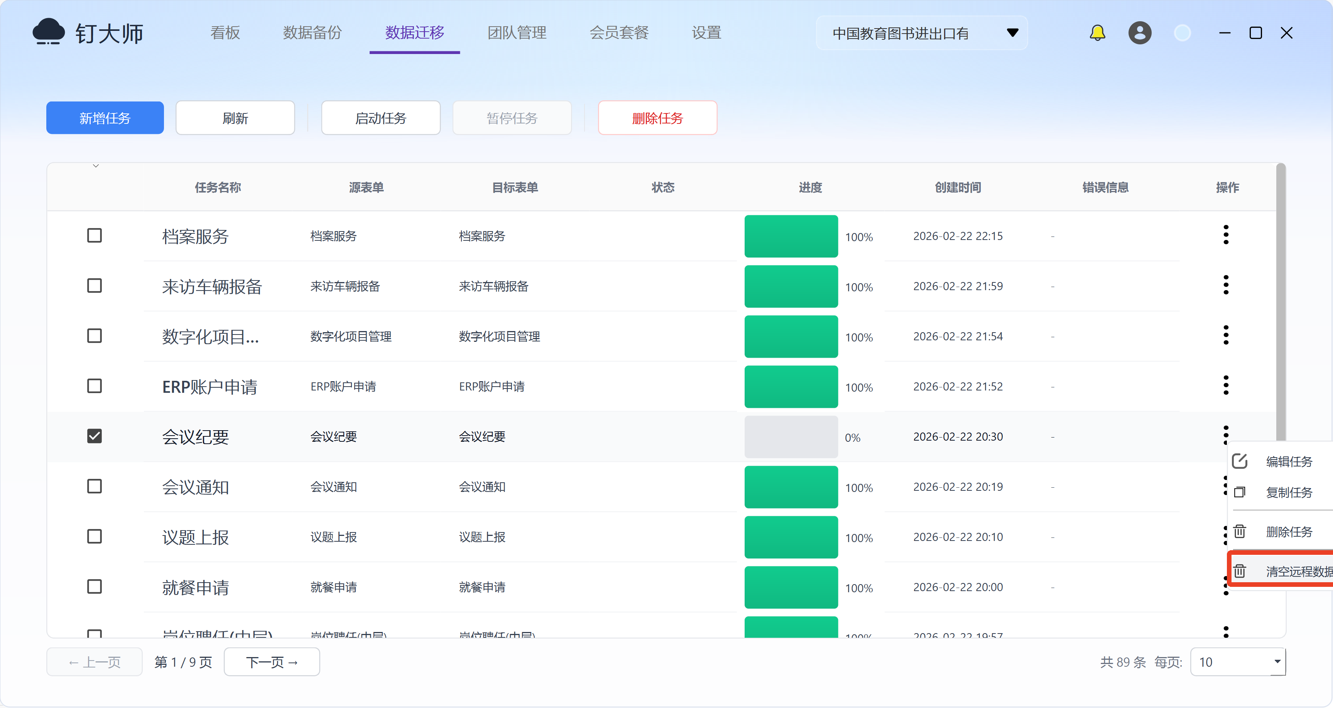Open more actions for 来访车辆报备 row
The image size is (1333, 708).
tap(1226, 285)
